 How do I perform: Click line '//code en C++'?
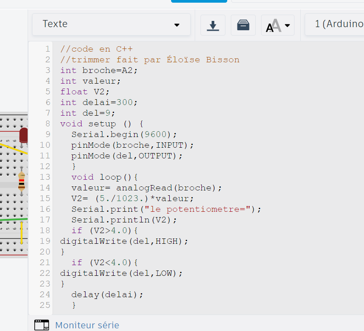point(96,49)
